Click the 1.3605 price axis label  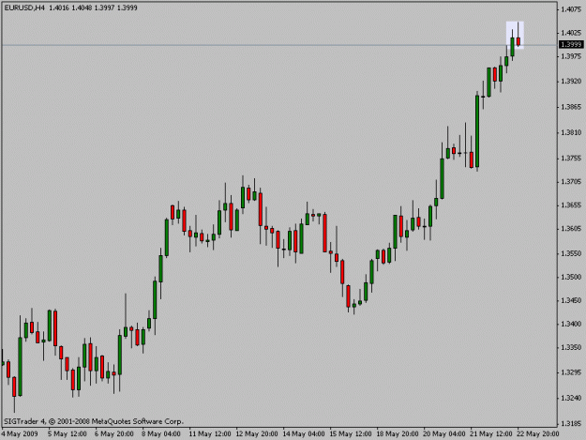(571, 228)
